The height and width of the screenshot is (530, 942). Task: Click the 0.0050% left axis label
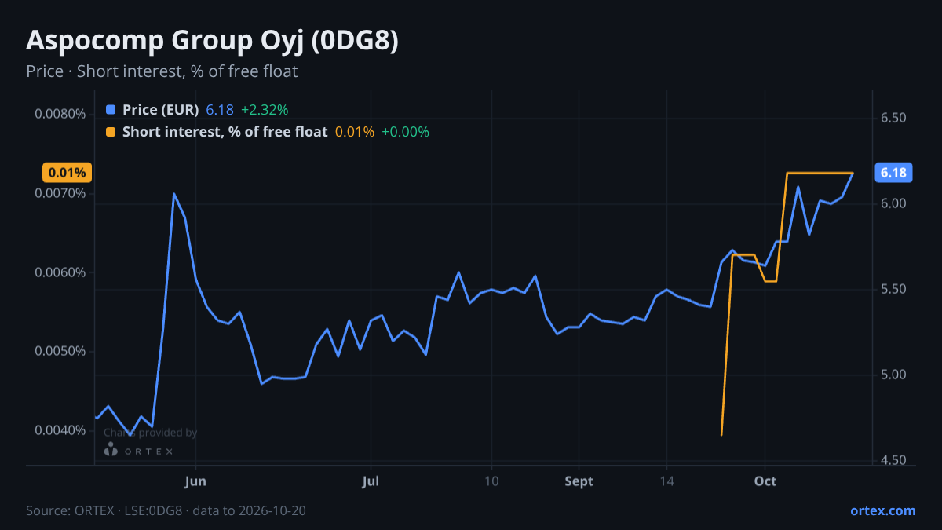click(x=60, y=351)
